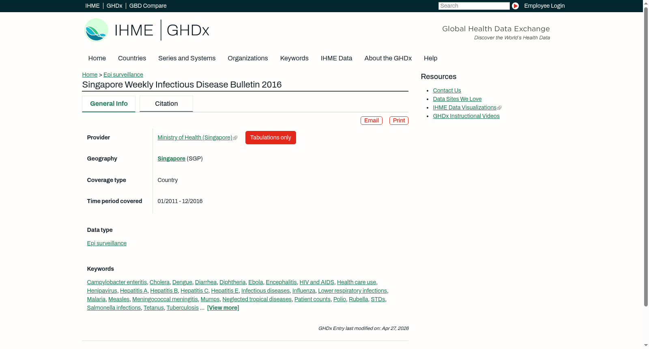Screen dimensions: 649x349
Task: Click the external link icon beside Ministry of Health
Action: coord(235,138)
